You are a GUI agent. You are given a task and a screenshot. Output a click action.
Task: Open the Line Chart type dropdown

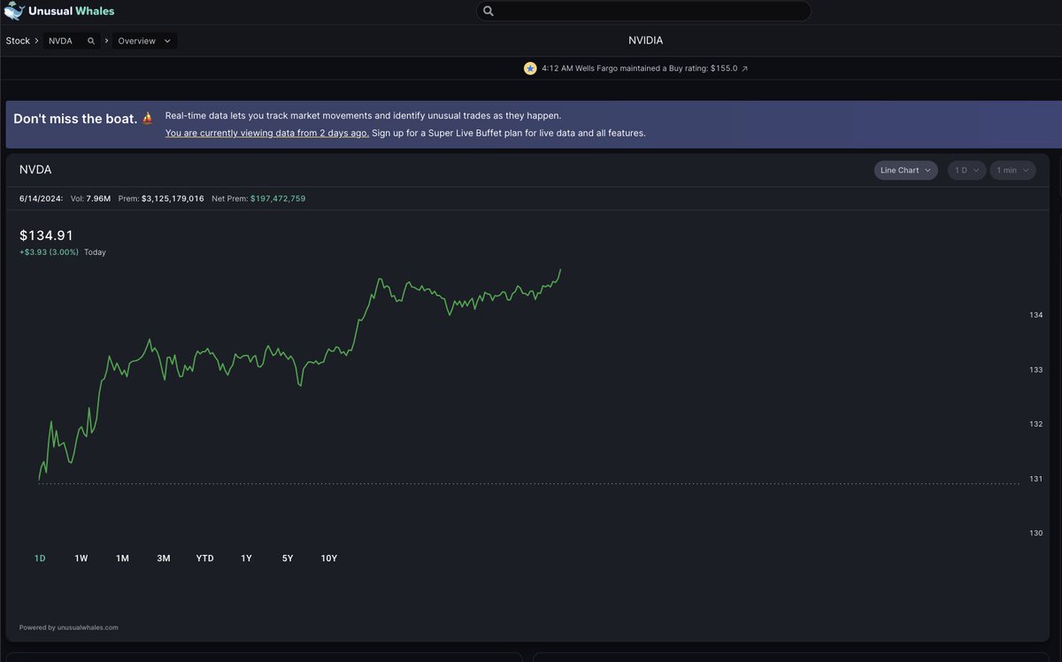pos(906,170)
